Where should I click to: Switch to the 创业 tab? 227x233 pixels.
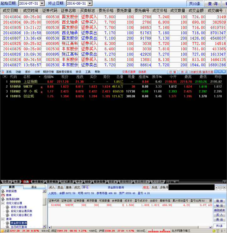(x=88, y=182)
